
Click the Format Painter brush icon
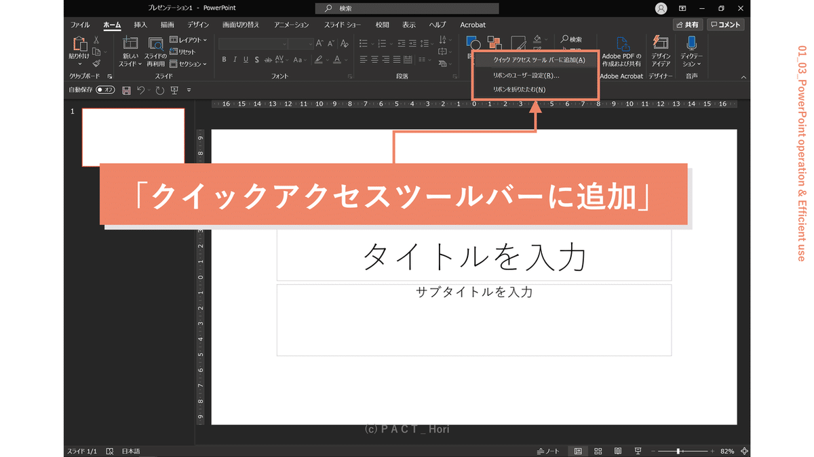click(x=96, y=63)
